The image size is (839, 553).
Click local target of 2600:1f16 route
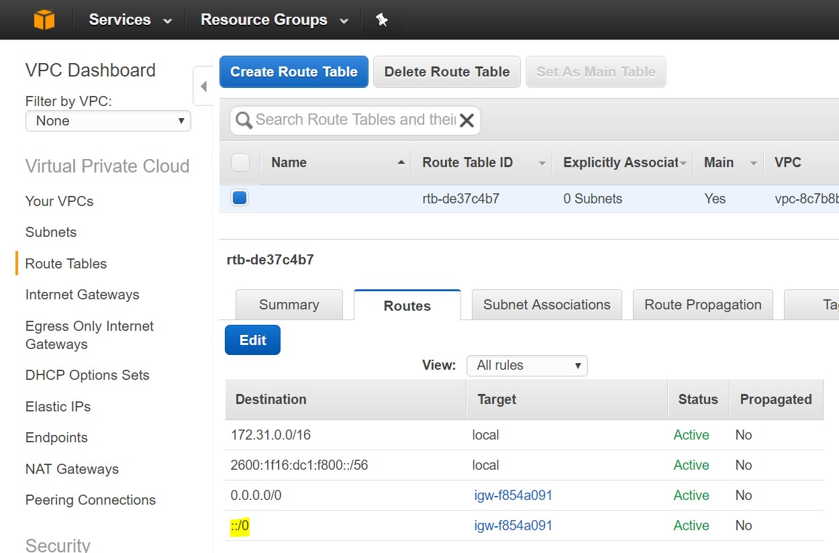click(485, 465)
